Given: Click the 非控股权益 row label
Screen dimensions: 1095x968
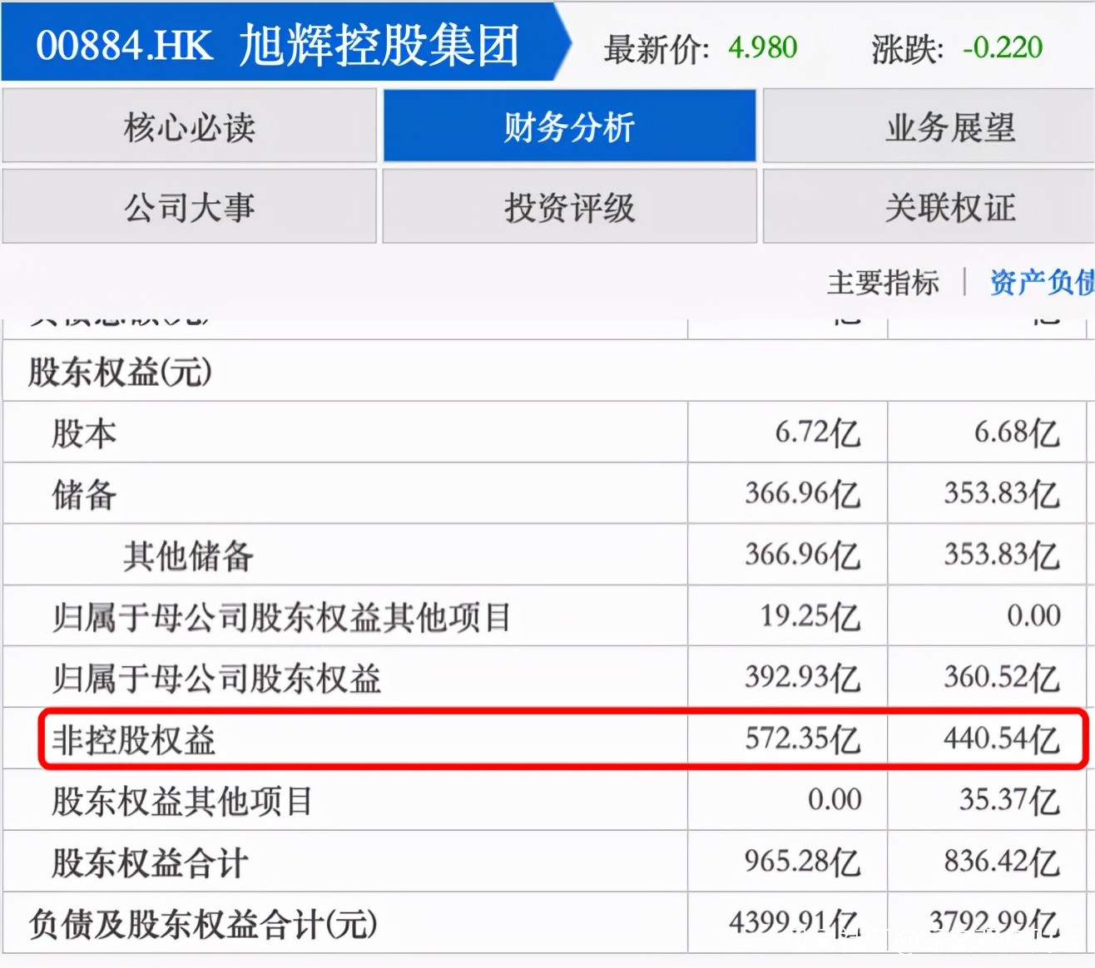Looking at the screenshot, I should click(x=134, y=740).
